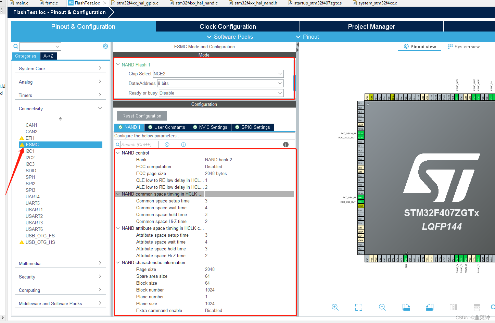Click the search magnifier in left sidebar
Viewport: 495px width, 323px height.
pos(15,46)
